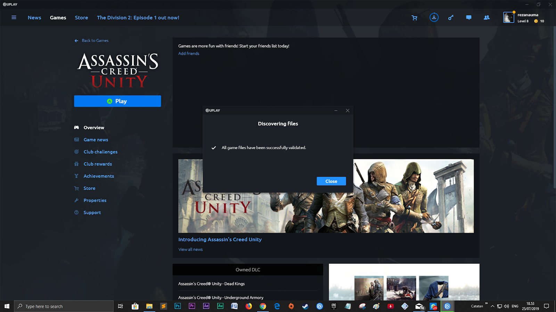
Task: Click the Assassin's Creed Unity news banner
Action: click(x=326, y=196)
